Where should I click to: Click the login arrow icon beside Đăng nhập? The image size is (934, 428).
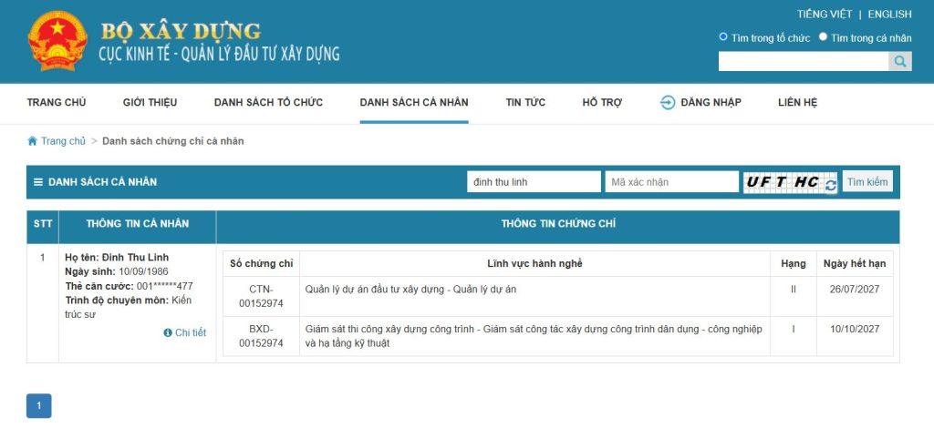tap(668, 102)
